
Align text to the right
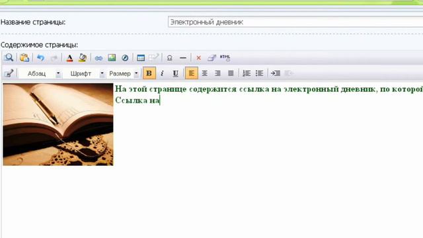coord(217,73)
